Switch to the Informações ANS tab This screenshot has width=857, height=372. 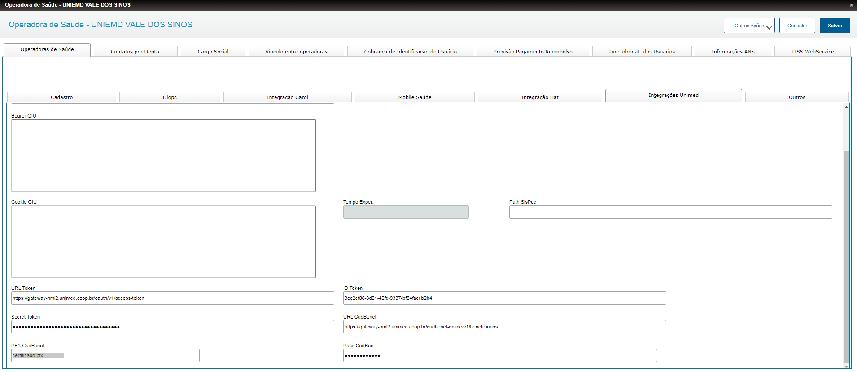[733, 52]
